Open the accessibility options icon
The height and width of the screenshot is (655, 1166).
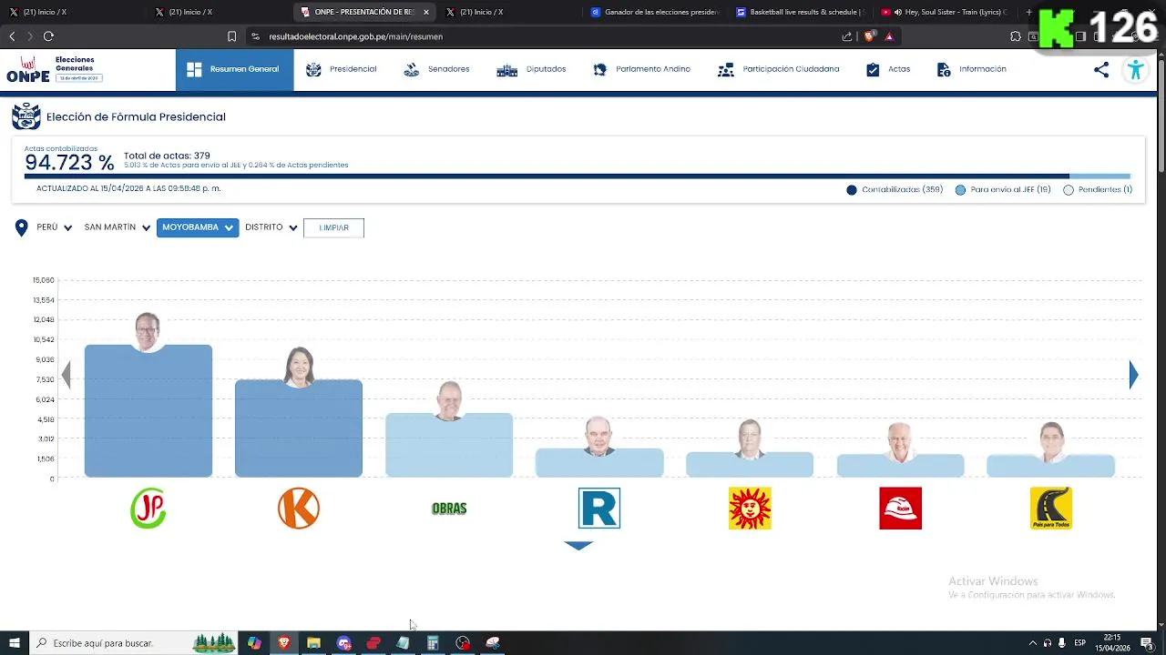point(1135,70)
